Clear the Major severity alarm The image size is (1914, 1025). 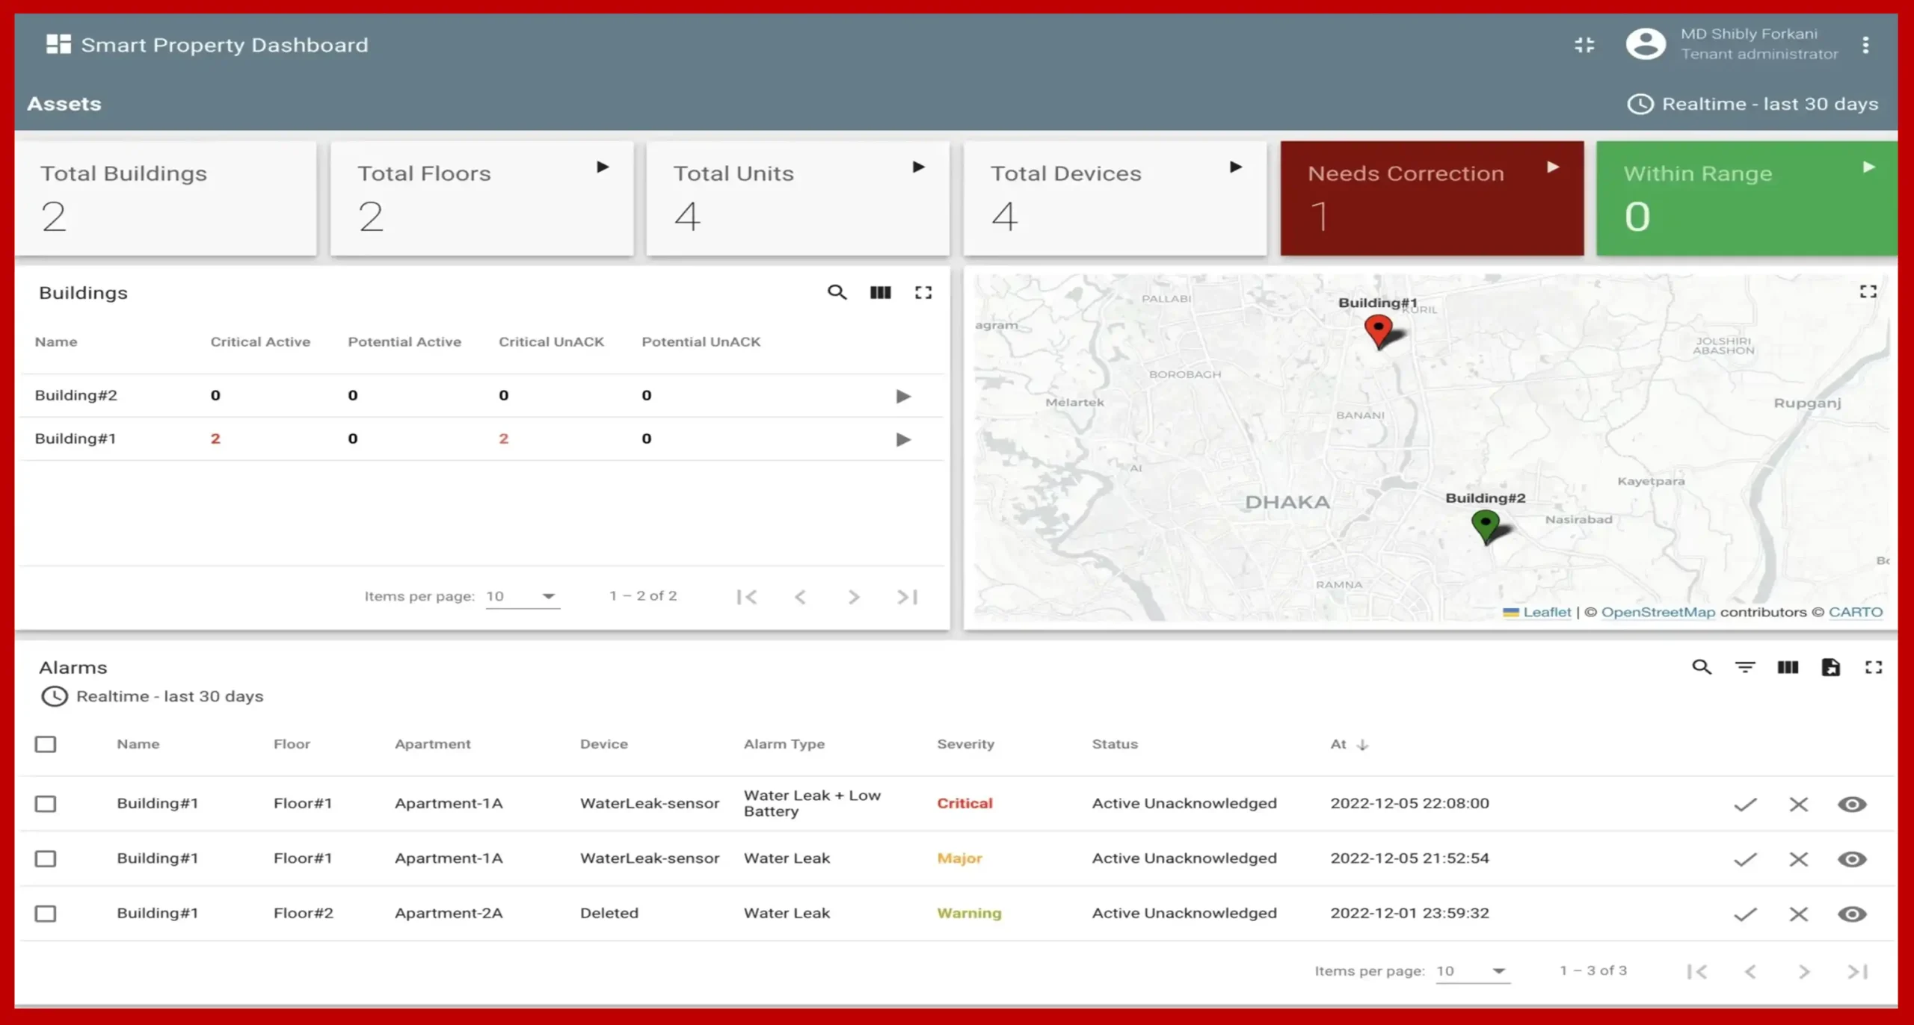1798,859
